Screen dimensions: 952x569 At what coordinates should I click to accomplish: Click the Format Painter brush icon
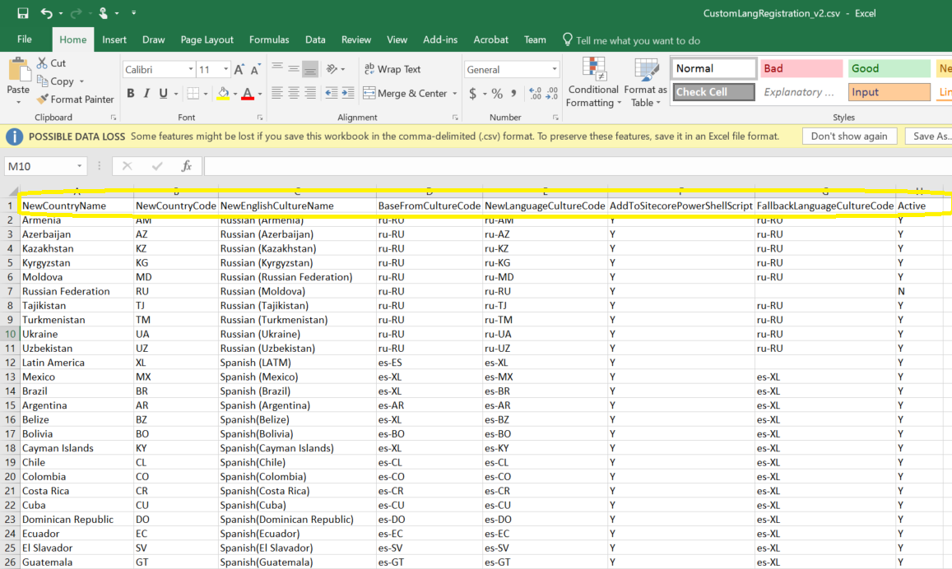coord(43,99)
